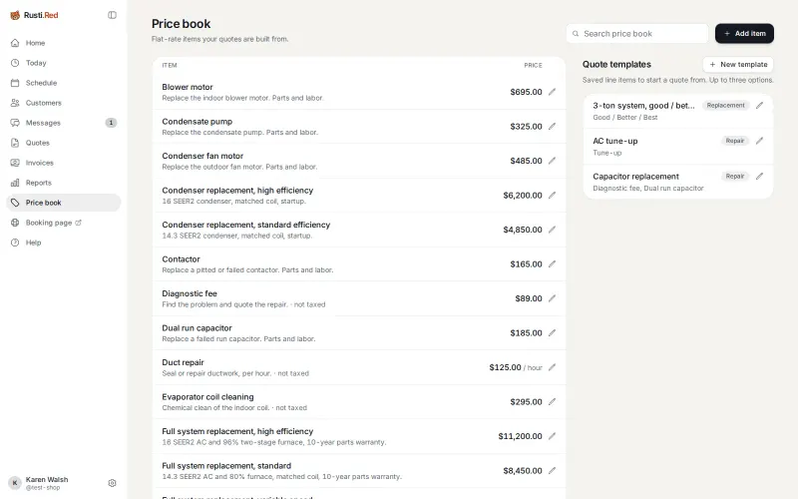Open settings gear next to Karen Walsh
Image resolution: width=798 pixels, height=499 pixels.
point(112,483)
